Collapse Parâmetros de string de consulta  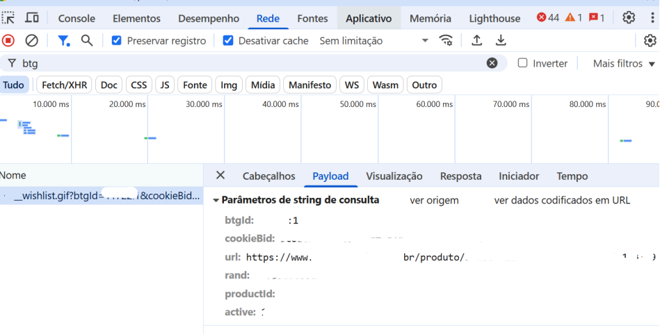pos(216,201)
